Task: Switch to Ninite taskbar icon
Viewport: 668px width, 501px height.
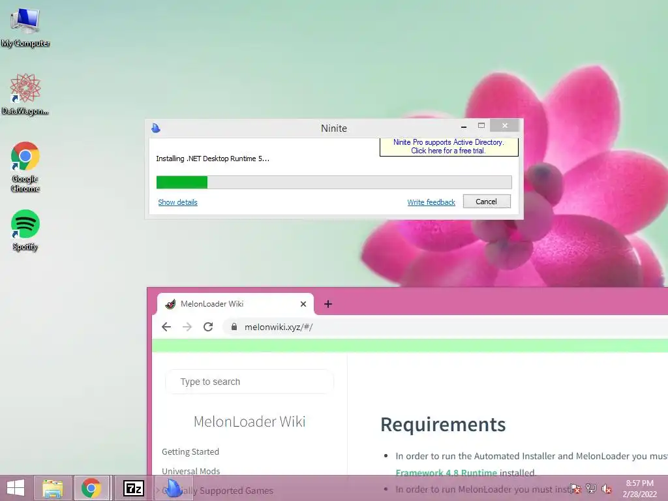Action: point(172,488)
